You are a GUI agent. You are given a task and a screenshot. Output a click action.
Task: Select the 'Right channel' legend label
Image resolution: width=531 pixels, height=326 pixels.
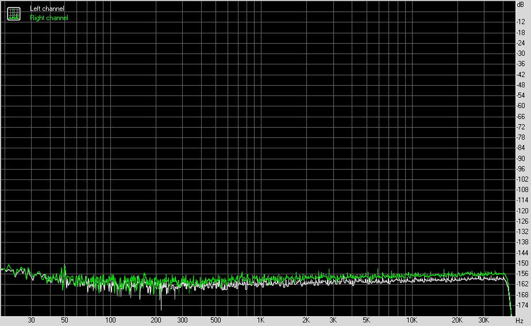(49, 18)
